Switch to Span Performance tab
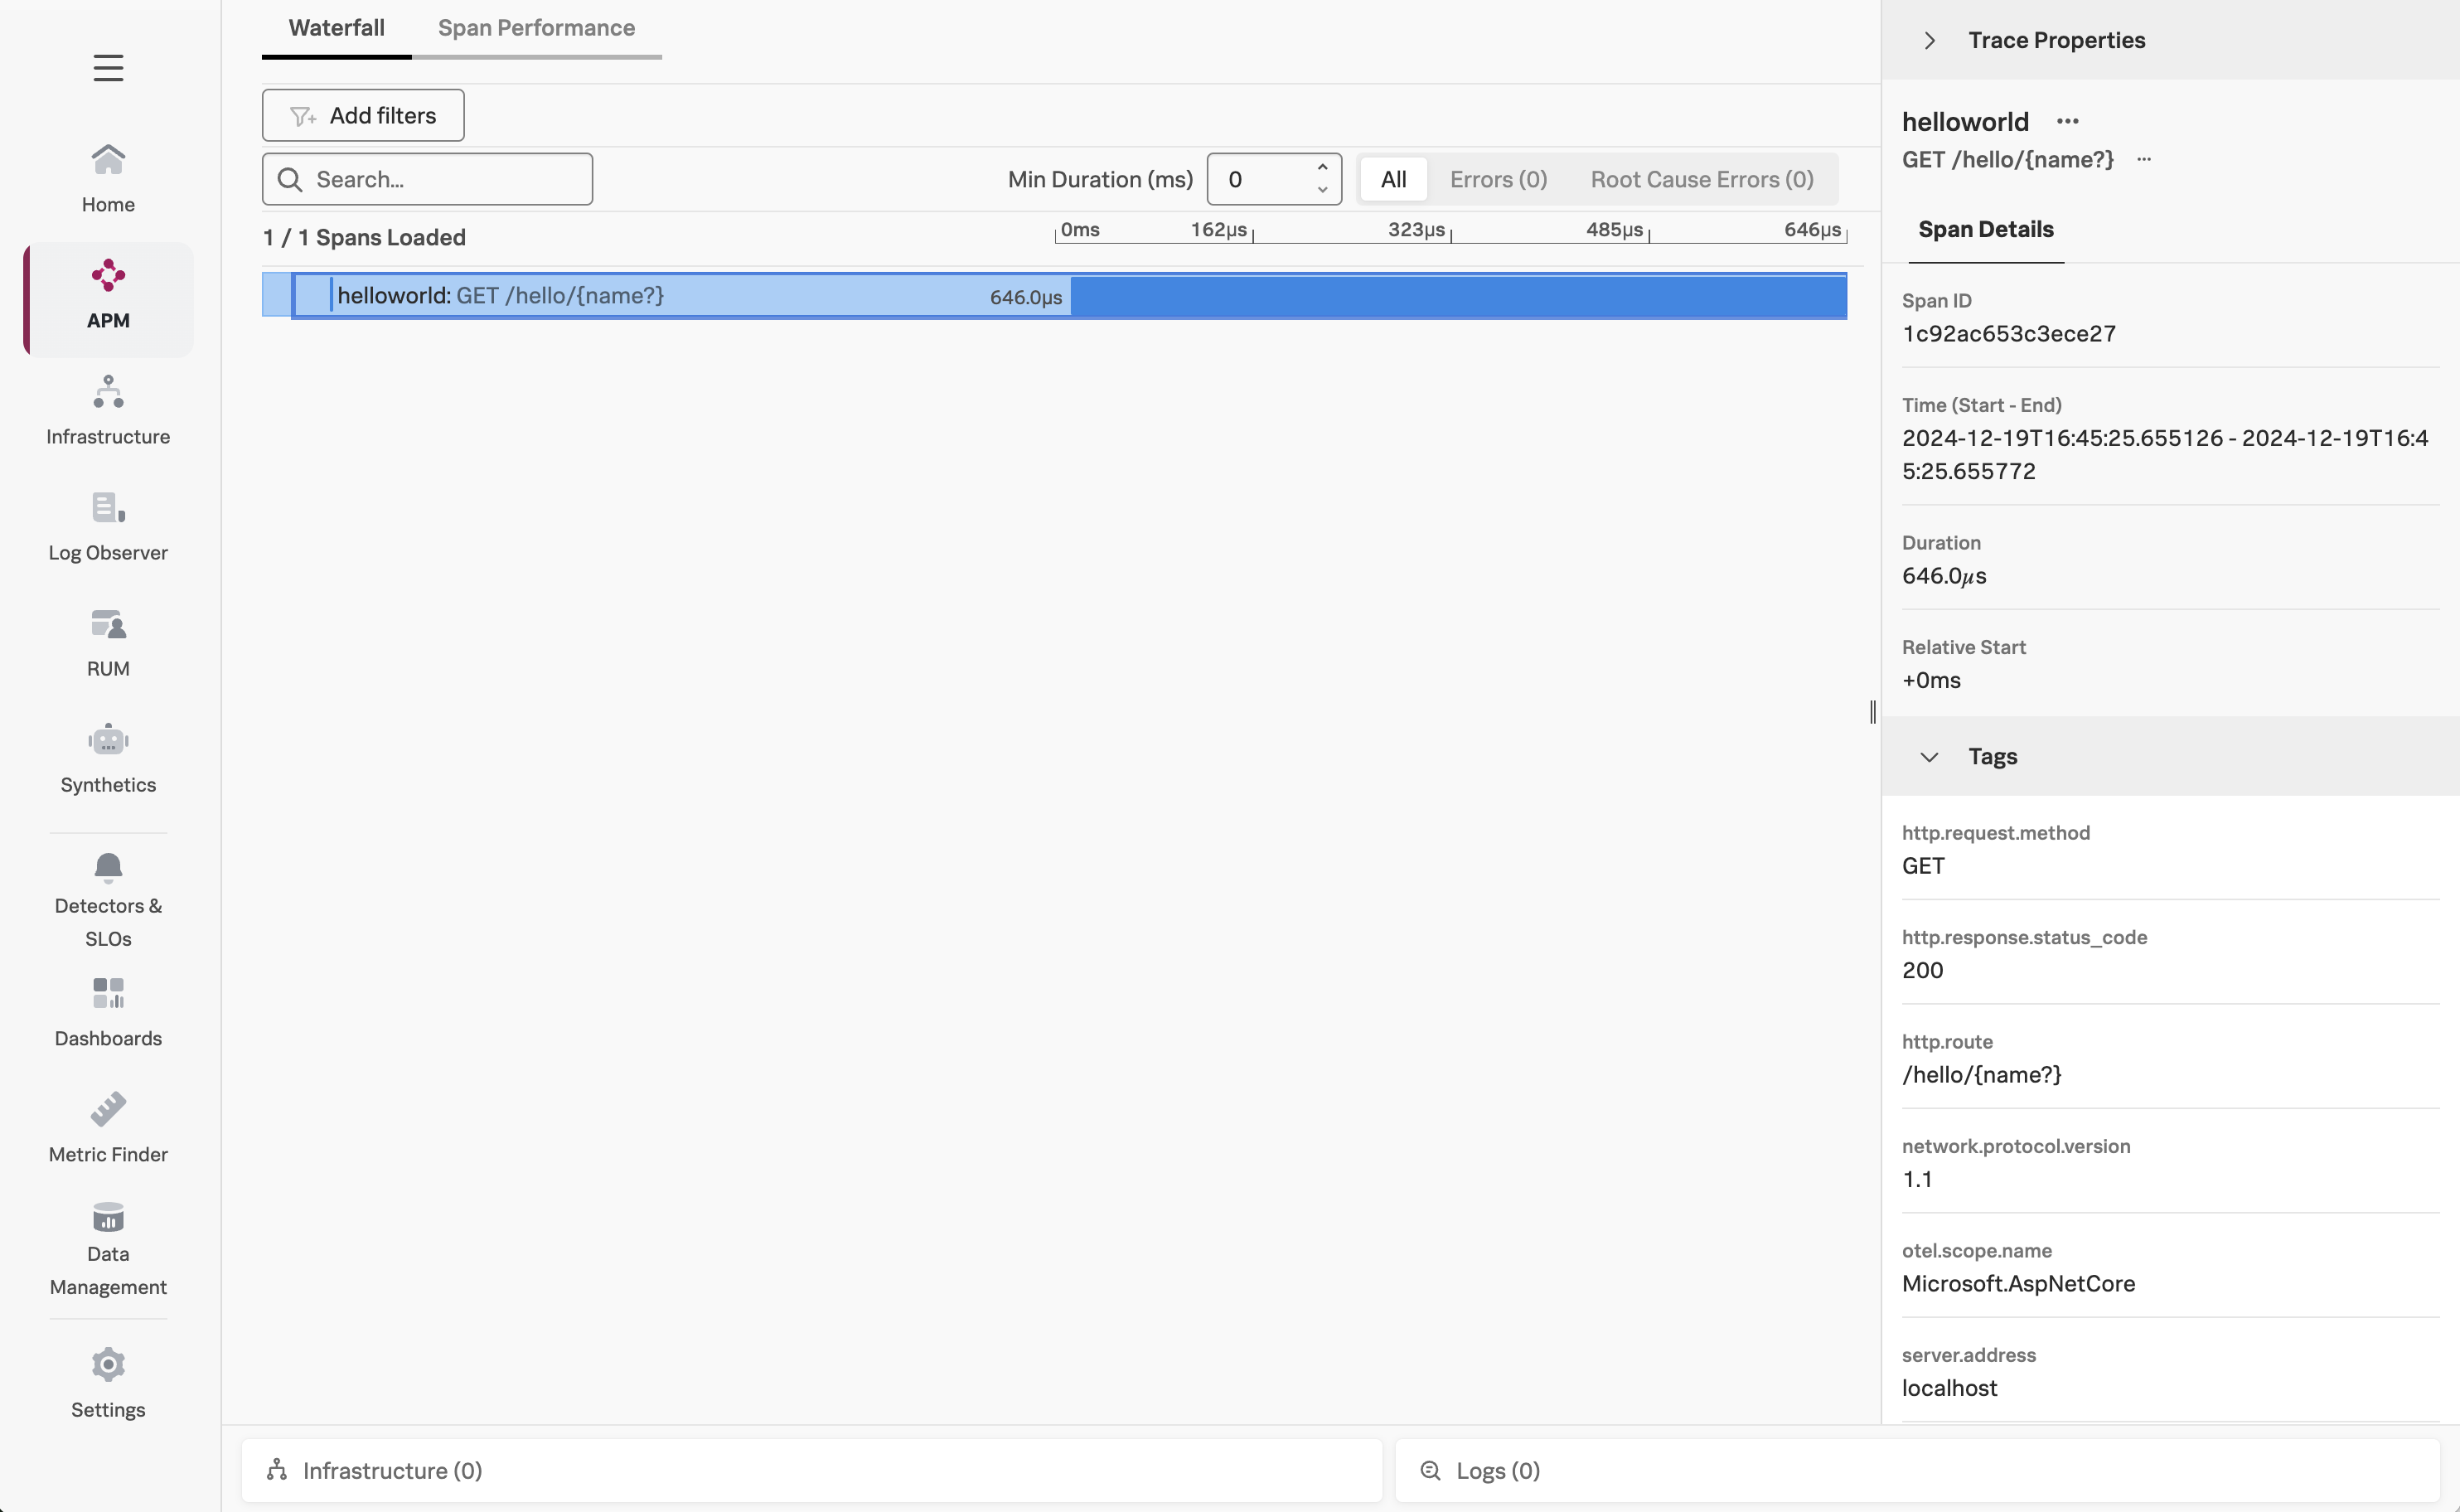The height and width of the screenshot is (1512, 2460). 535,28
